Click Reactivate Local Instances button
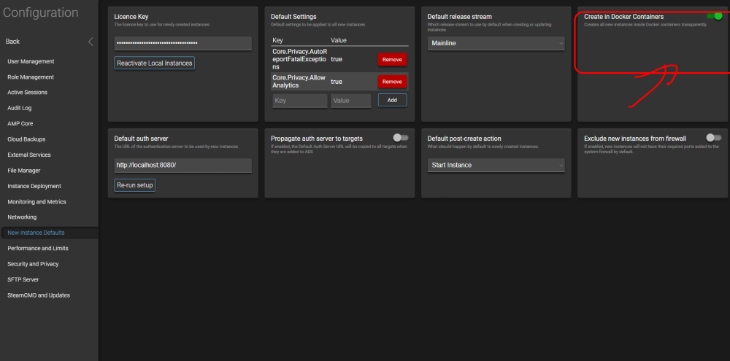 155,63
